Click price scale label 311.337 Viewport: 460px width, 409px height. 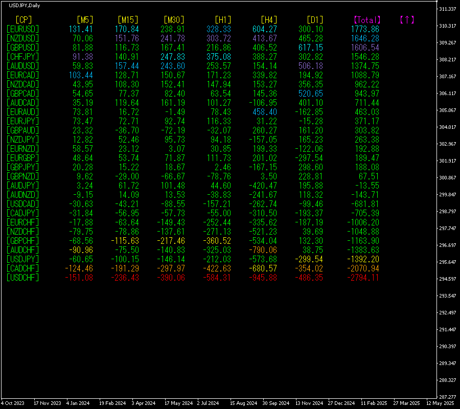click(x=448, y=9)
